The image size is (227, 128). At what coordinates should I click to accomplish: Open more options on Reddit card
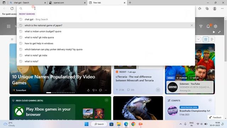pyautogui.click(x=158, y=90)
